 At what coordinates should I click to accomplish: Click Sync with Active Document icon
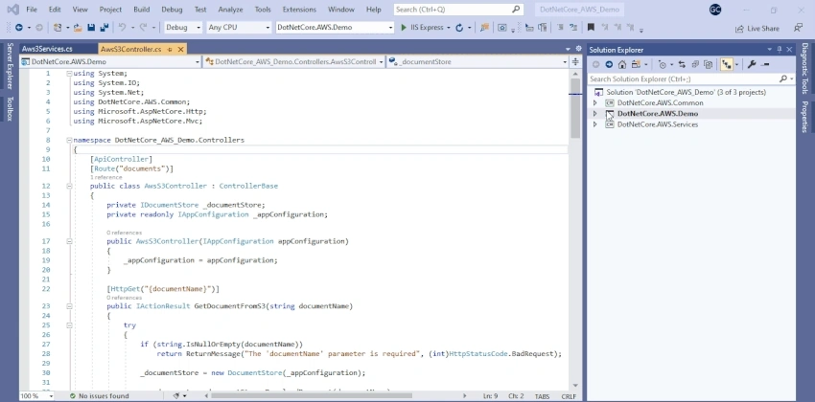tap(682, 64)
